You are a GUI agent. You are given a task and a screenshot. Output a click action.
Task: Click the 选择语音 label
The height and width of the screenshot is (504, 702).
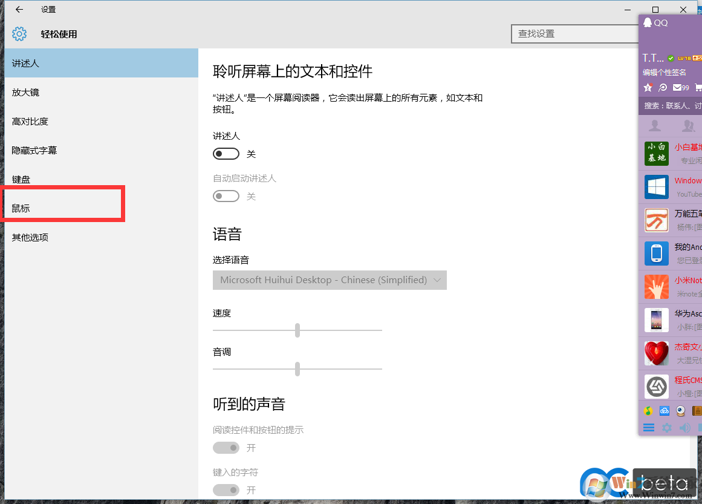pyautogui.click(x=230, y=260)
